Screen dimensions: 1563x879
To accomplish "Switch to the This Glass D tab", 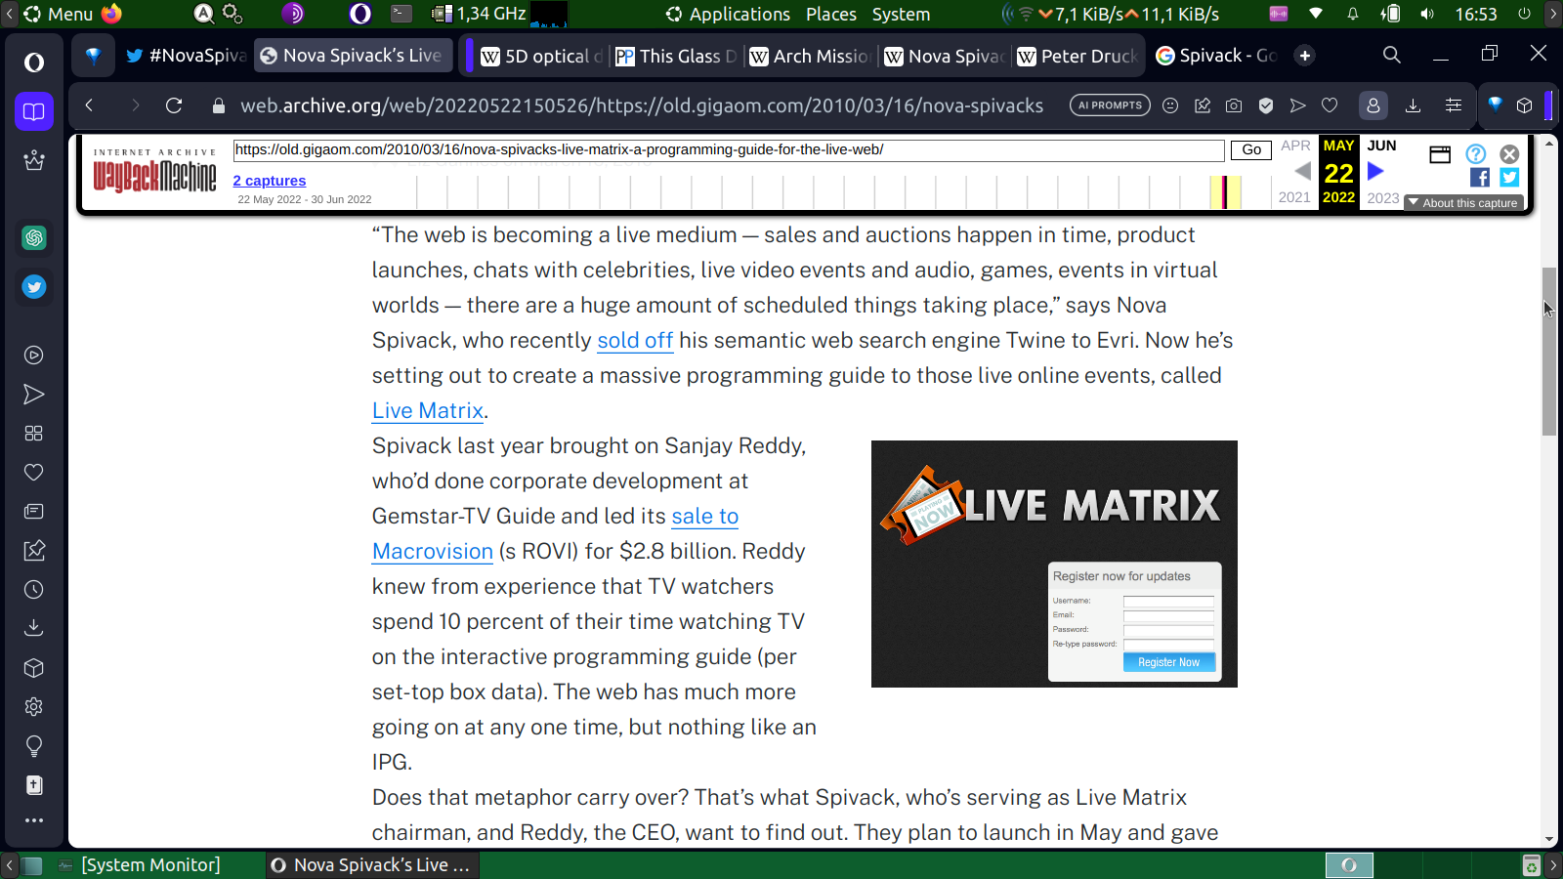I will [x=676, y=56].
